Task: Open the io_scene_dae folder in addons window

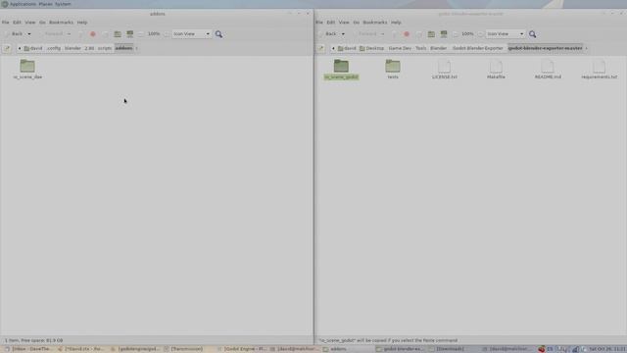Action: (27, 69)
